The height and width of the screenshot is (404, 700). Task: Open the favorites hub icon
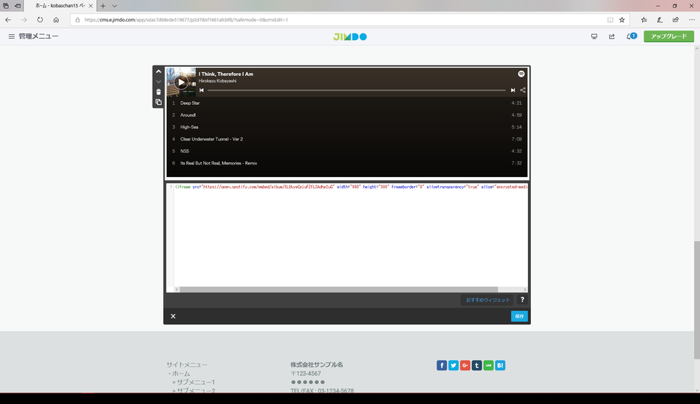(x=643, y=19)
